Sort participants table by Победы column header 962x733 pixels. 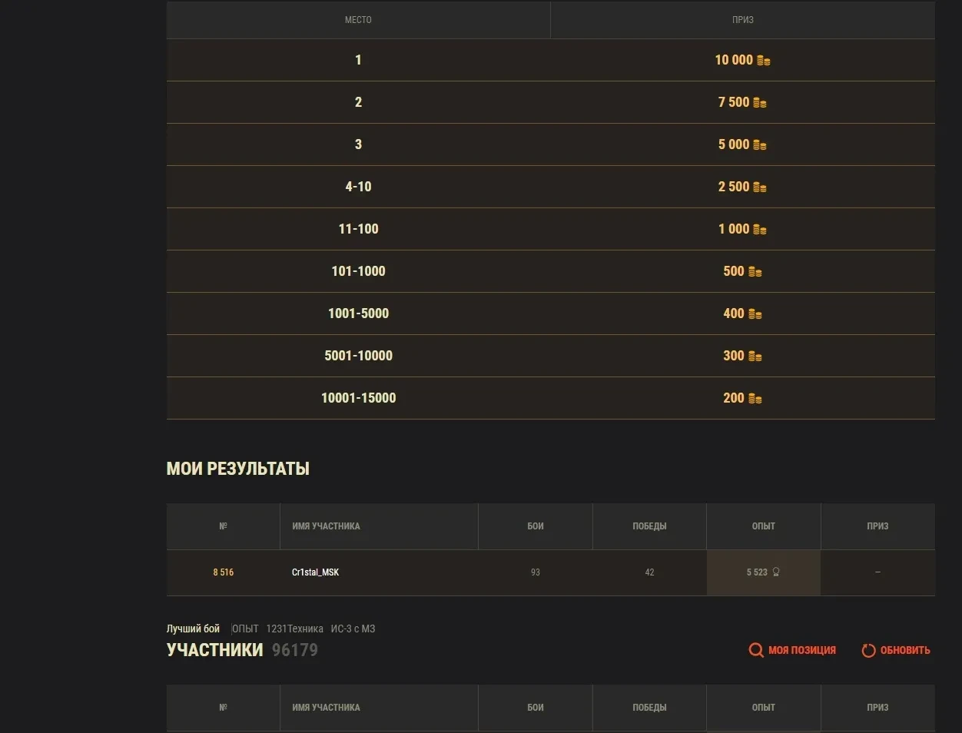coord(649,708)
